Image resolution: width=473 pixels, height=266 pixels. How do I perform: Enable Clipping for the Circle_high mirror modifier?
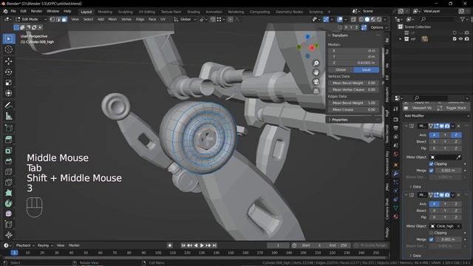(x=432, y=233)
